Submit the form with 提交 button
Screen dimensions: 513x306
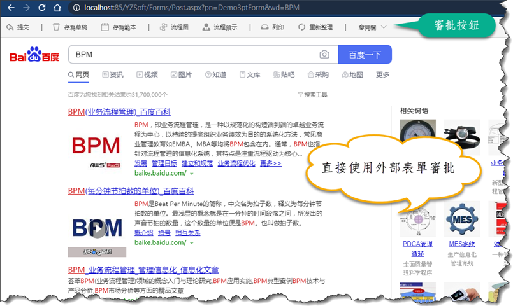(x=18, y=27)
